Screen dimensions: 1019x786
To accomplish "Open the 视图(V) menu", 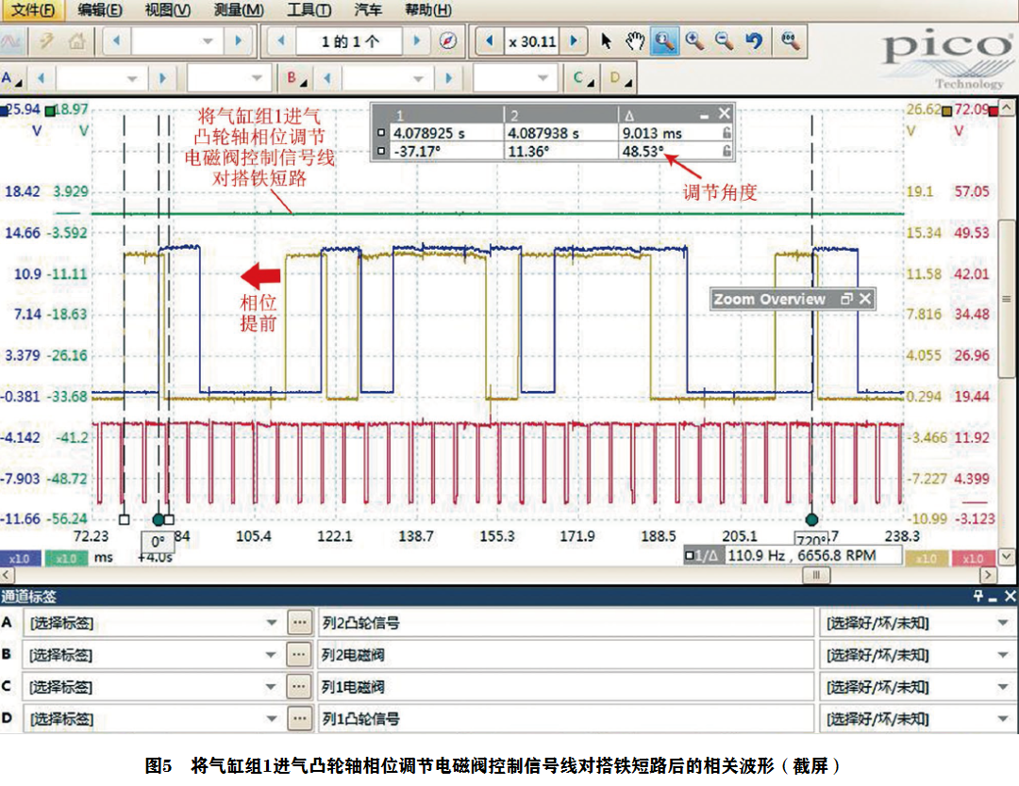I will 168,9.
